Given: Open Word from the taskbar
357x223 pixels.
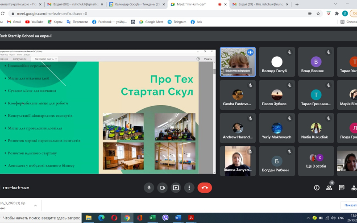Looking at the screenshot, I should tap(178, 218).
